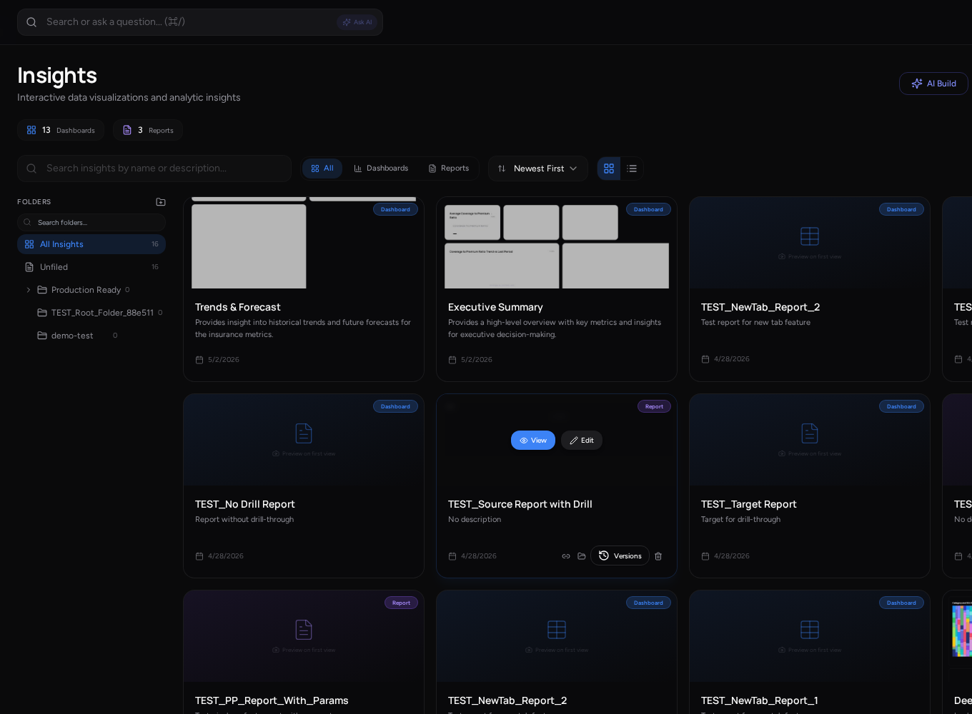Click the trash delete icon on Source Report card
Viewport: 972px width, 714px height.
pyautogui.click(x=658, y=556)
